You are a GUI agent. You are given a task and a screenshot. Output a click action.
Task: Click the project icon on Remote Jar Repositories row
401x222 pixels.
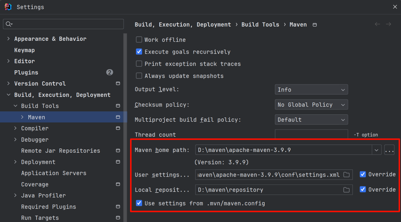coord(118,151)
